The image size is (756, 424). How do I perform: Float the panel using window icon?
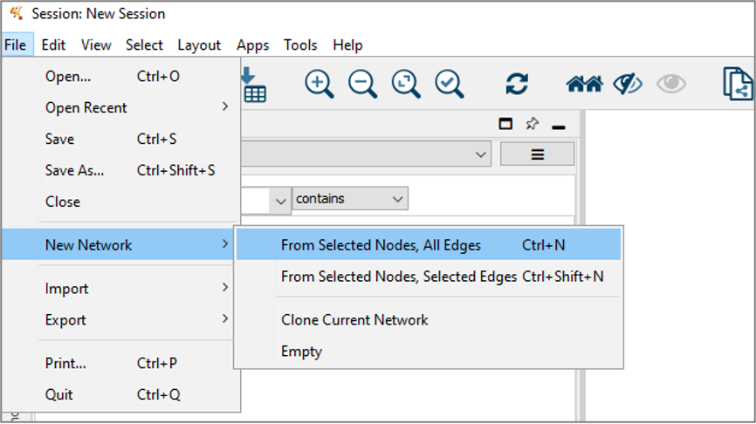505,124
